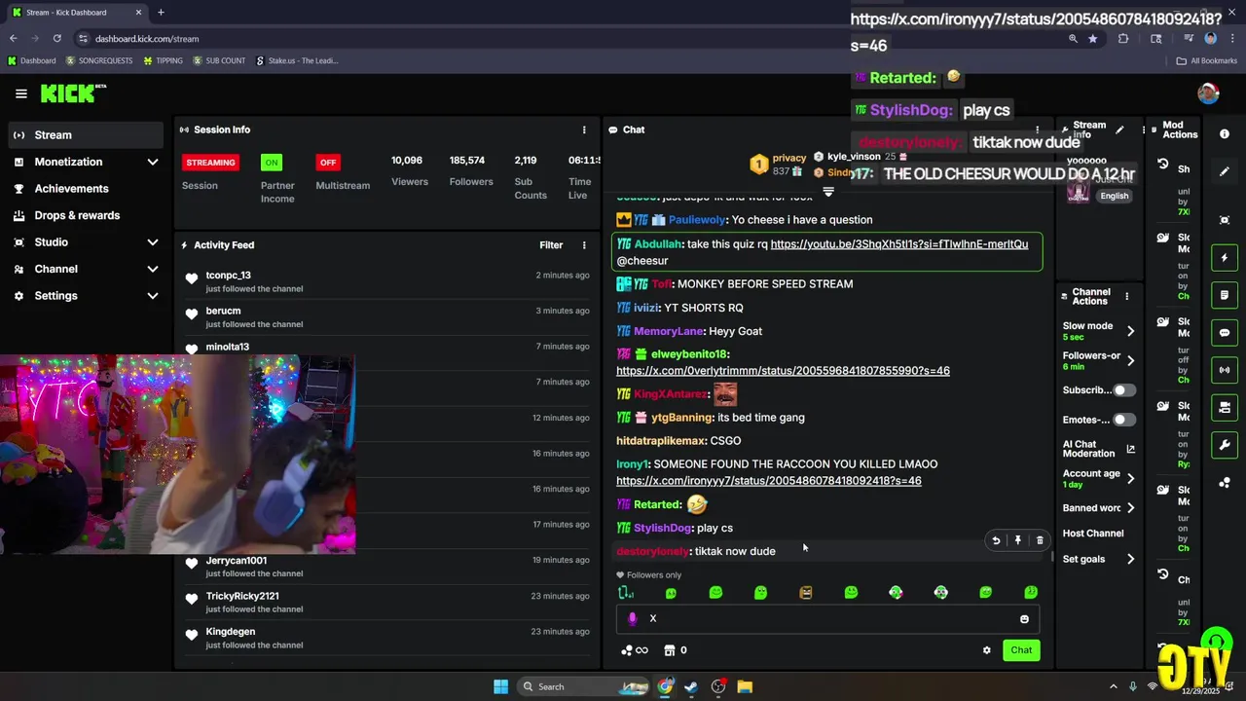Open chat settings gear icon
The width and height of the screenshot is (1246, 701).
[986, 650]
